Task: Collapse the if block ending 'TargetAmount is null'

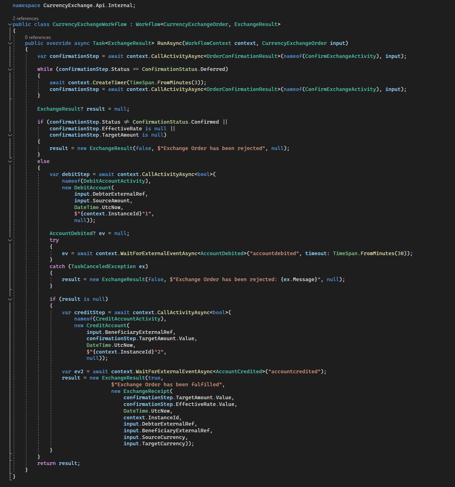Action: (10, 135)
